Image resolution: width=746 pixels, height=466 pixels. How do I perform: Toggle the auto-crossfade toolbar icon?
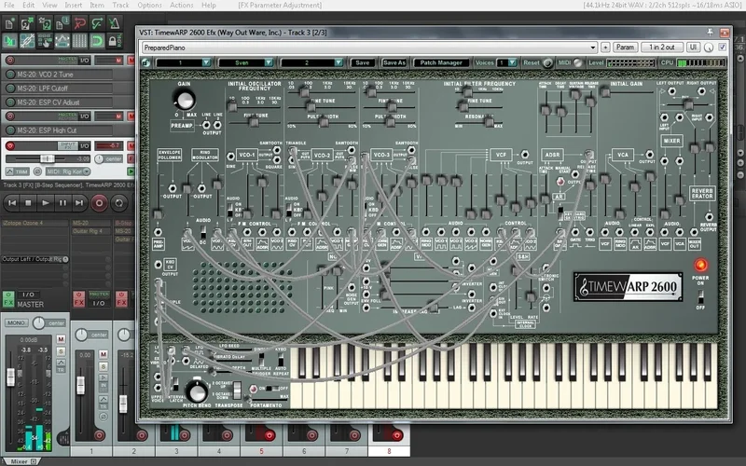click(x=9, y=41)
